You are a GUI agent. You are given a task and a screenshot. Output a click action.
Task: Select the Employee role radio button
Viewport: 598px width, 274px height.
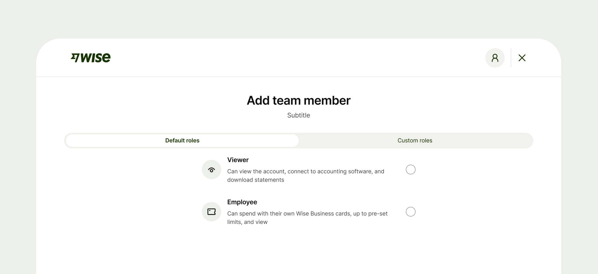(x=410, y=212)
